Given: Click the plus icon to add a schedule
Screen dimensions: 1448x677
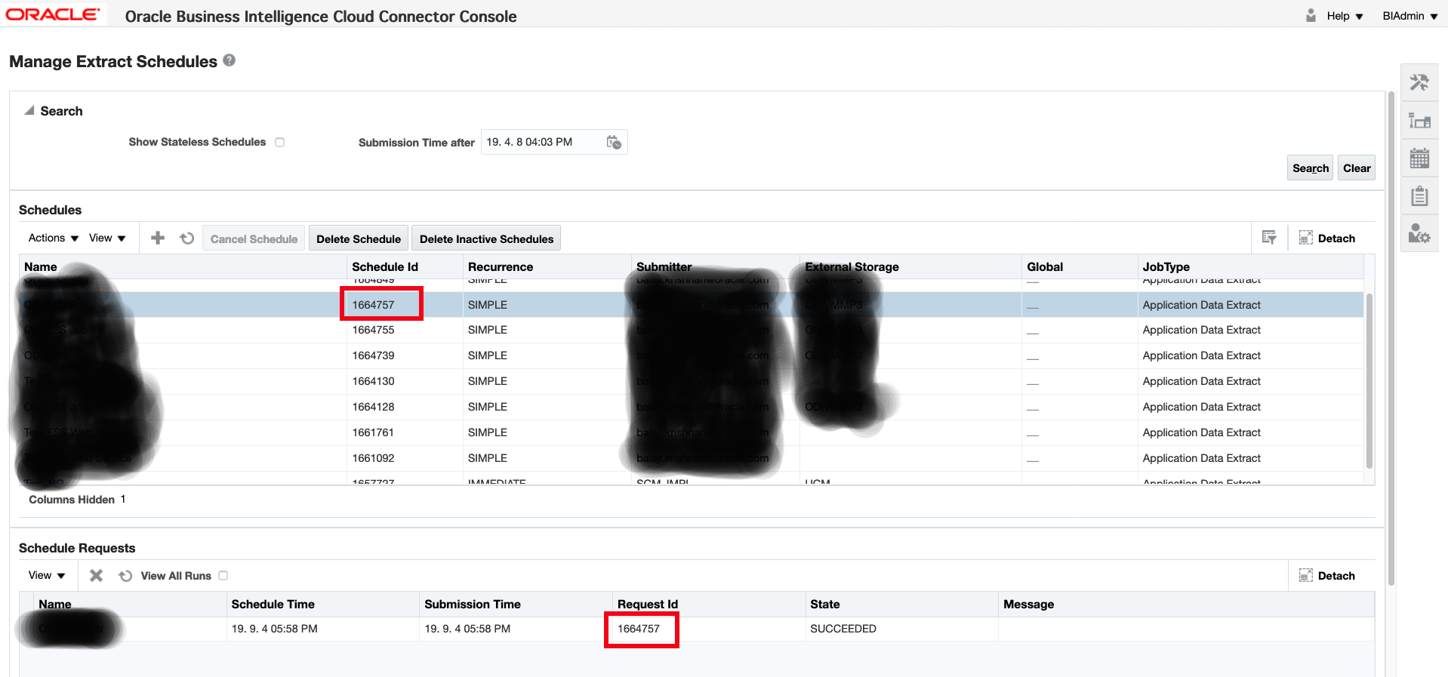Looking at the screenshot, I should tap(158, 238).
